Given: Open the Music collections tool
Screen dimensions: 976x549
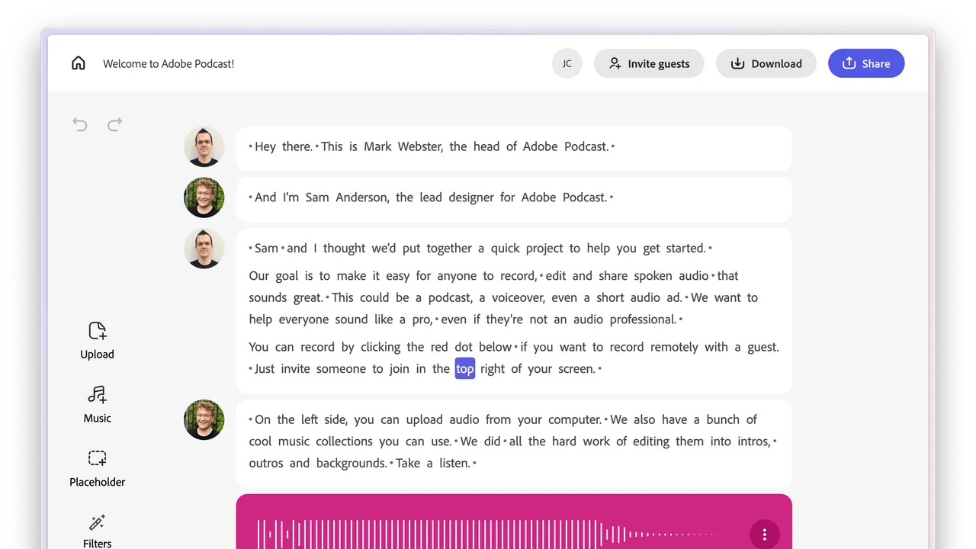Looking at the screenshot, I should (x=98, y=404).
